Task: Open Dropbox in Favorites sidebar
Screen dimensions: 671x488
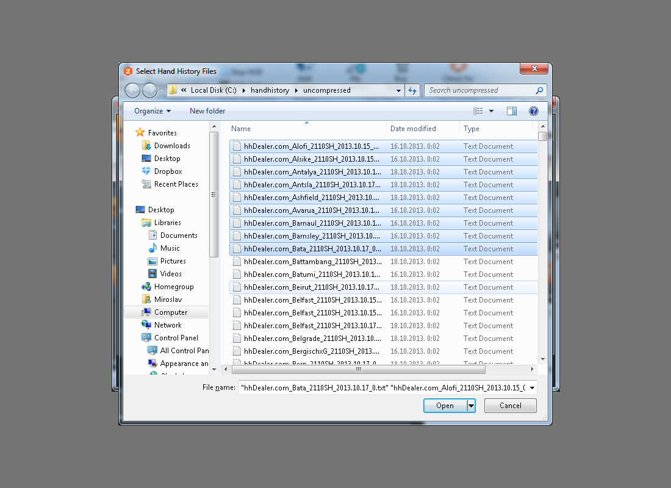Action: [168, 171]
